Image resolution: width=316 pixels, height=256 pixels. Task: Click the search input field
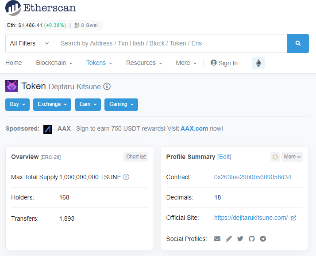[172, 43]
